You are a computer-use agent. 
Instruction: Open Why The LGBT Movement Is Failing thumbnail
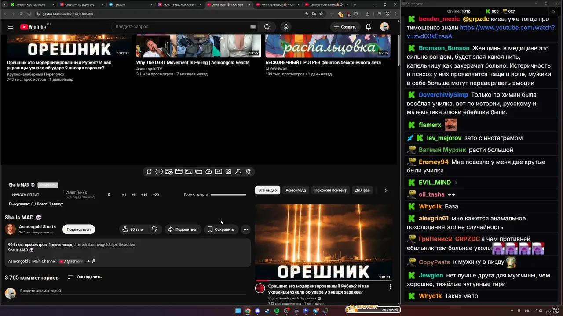(x=198, y=46)
